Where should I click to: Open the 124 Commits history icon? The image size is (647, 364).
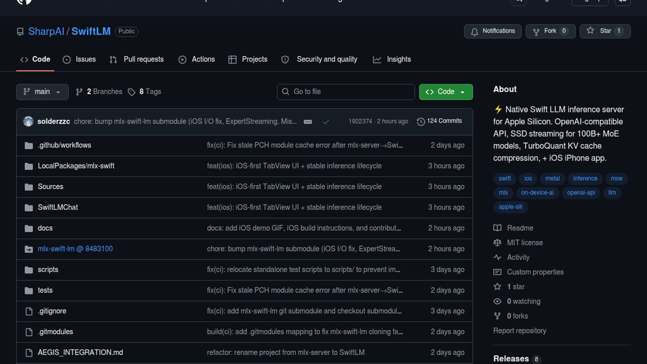421,121
